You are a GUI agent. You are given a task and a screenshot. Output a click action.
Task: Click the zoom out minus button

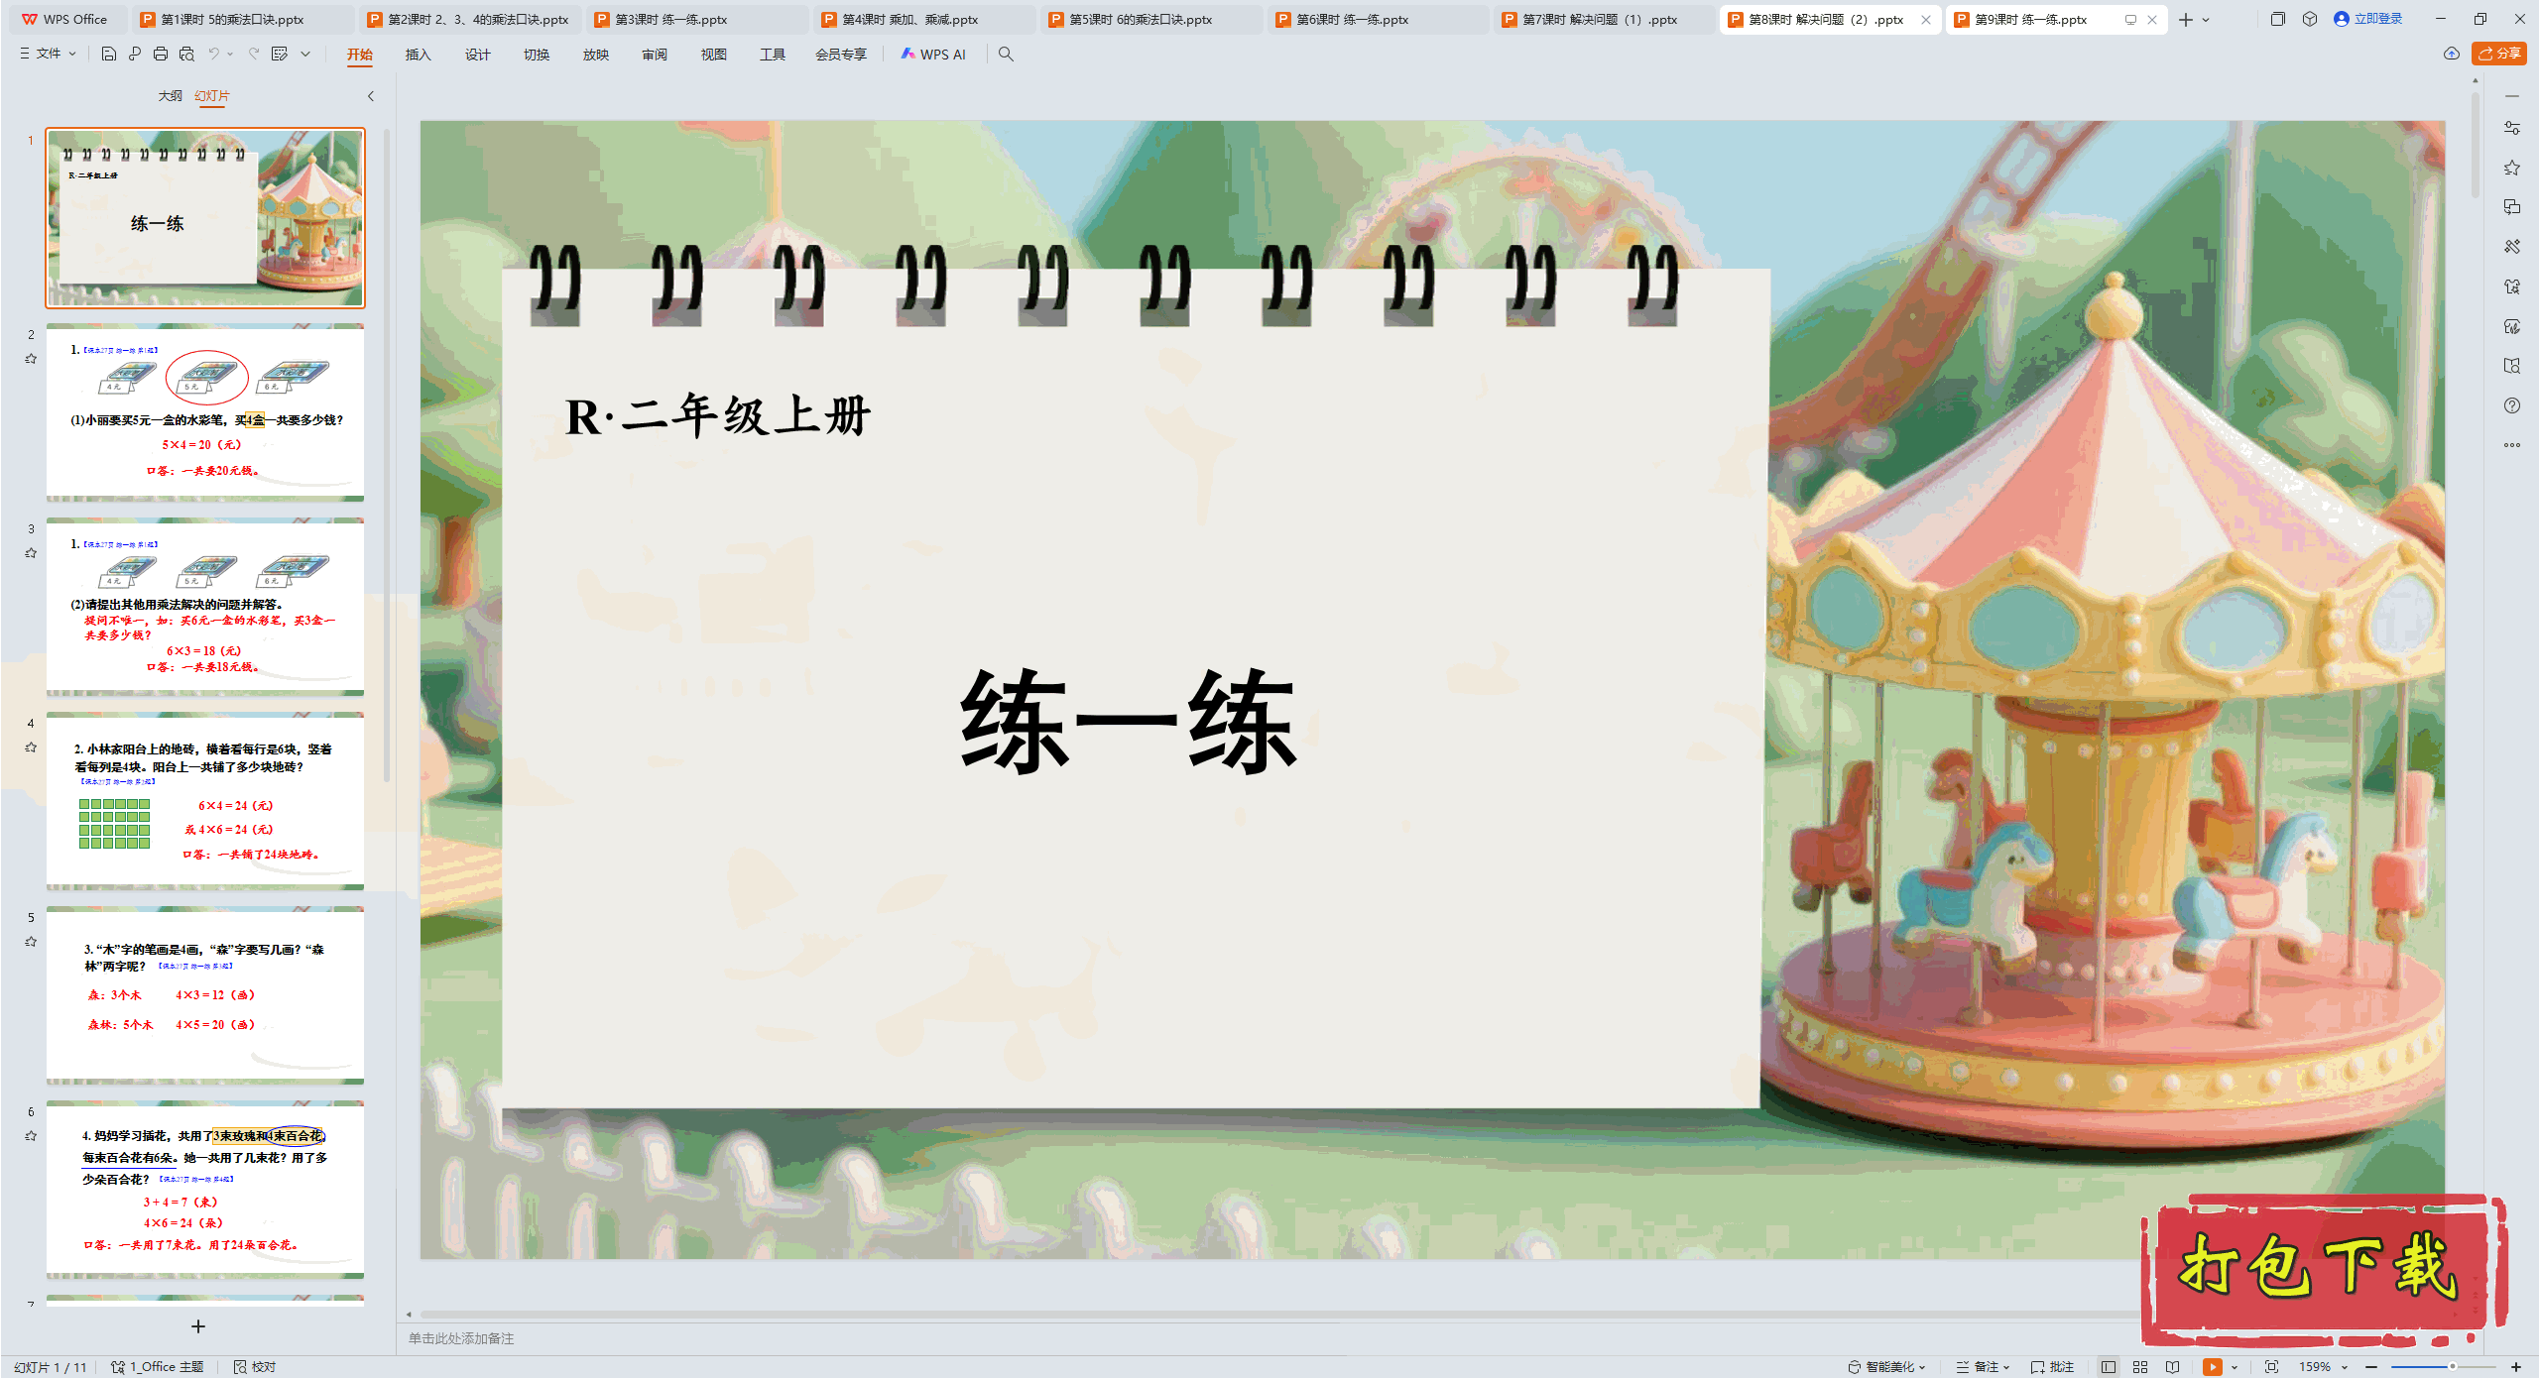pyautogui.click(x=2371, y=1367)
